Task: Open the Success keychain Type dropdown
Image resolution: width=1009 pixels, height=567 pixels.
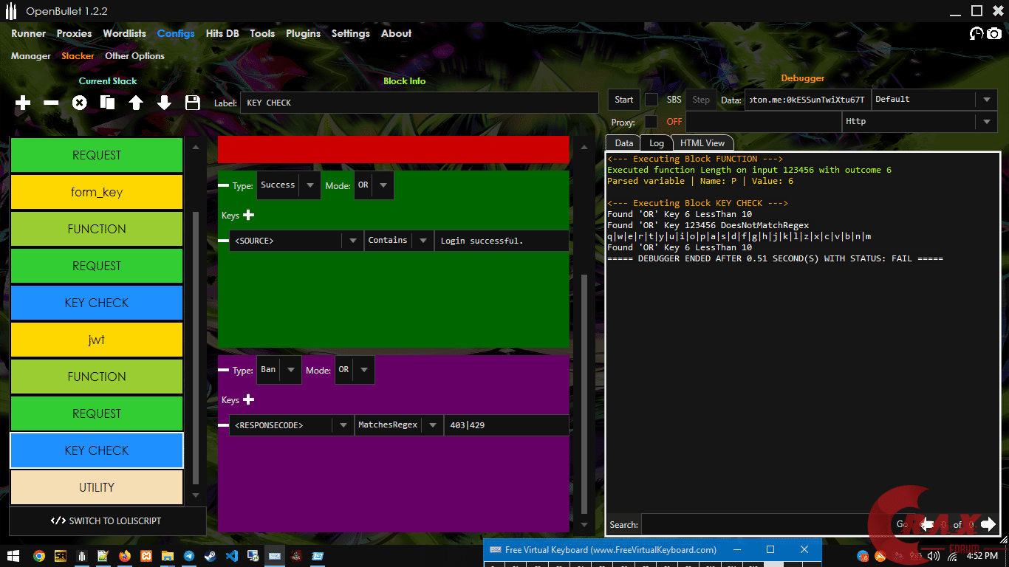Action: coord(310,185)
